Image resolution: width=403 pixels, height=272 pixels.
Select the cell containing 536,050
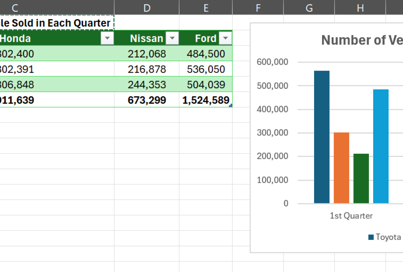[206, 69]
